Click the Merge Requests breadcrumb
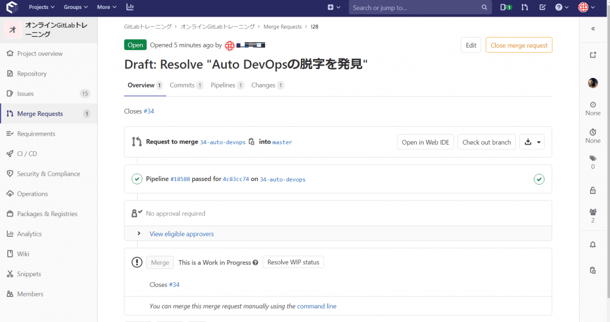The image size is (610, 322). 282,26
